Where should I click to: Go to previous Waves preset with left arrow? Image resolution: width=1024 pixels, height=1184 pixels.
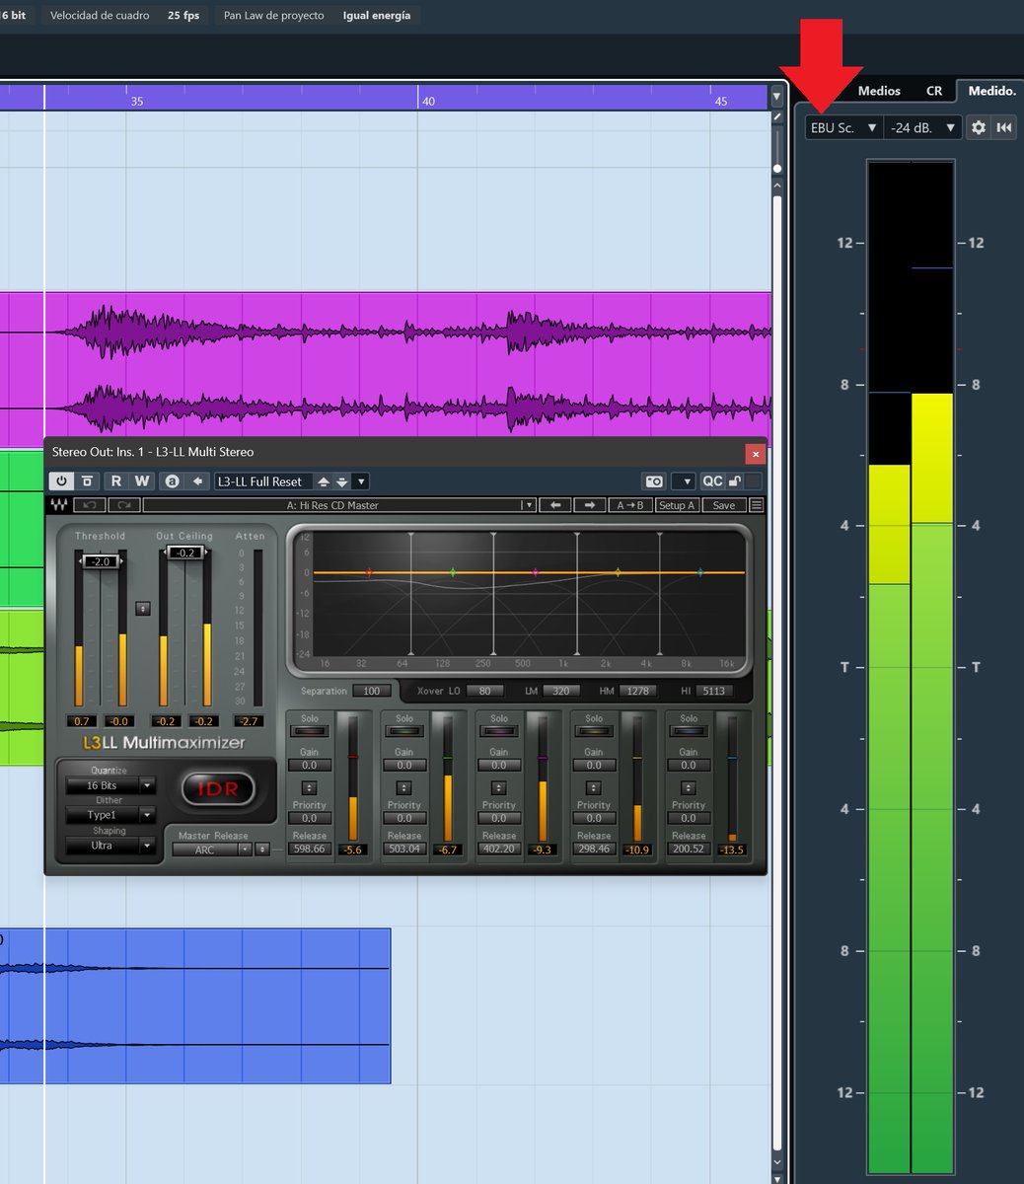[x=556, y=505]
